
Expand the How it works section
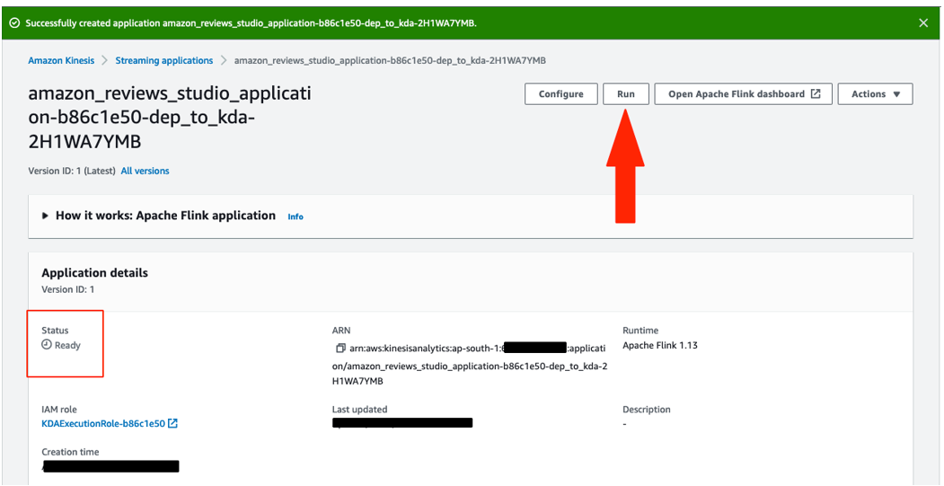click(x=46, y=216)
